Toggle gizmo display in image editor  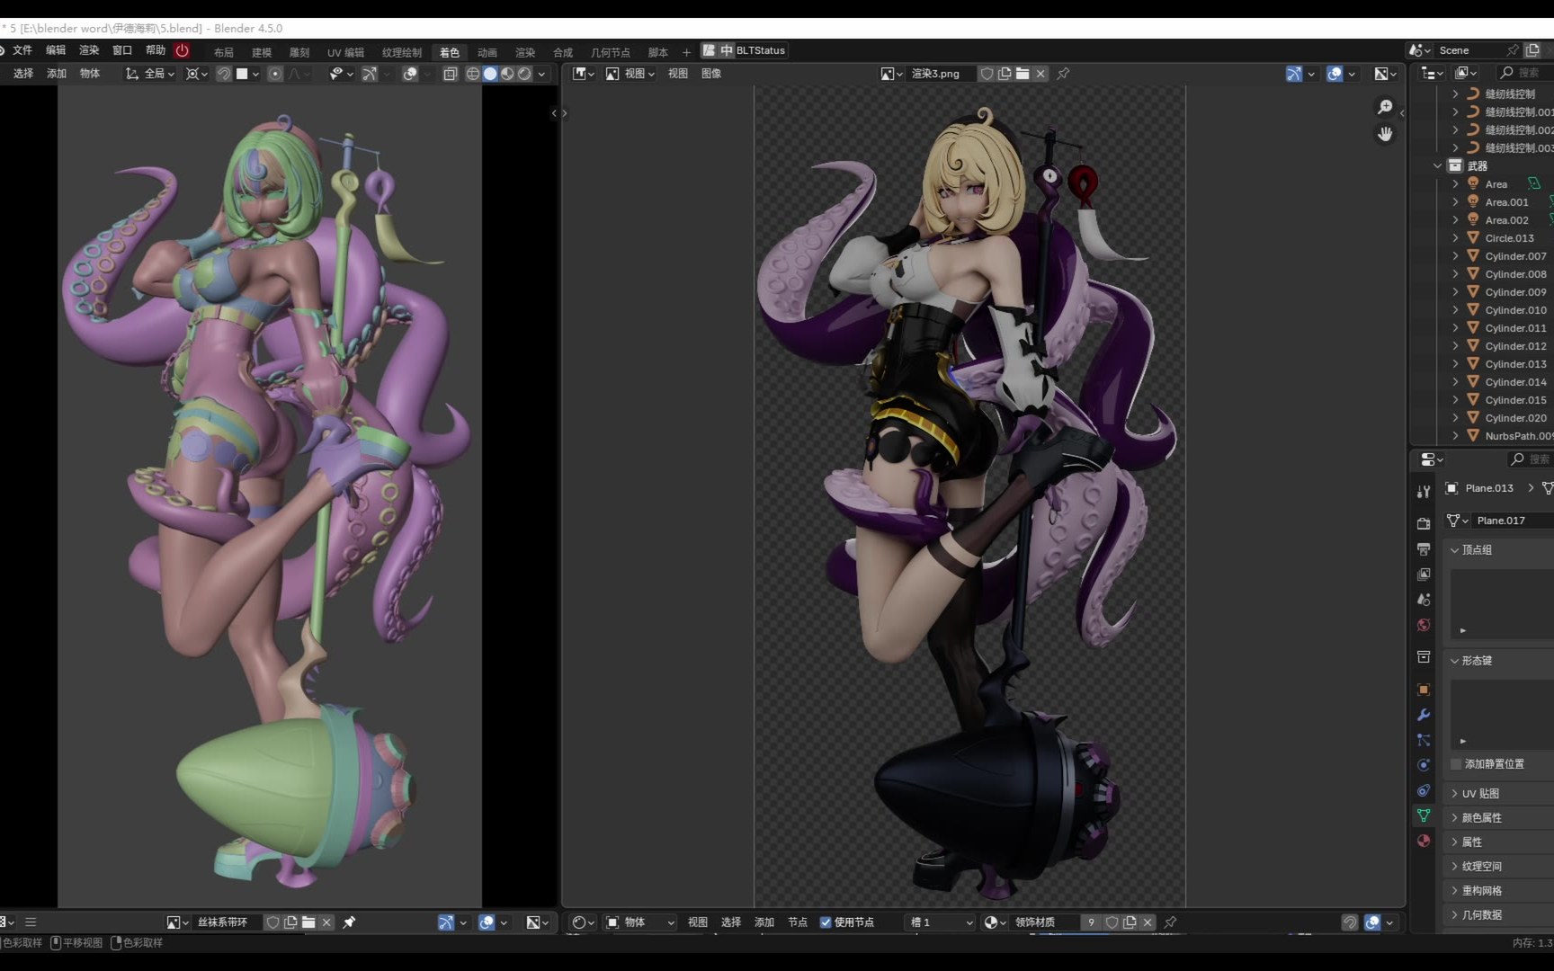(1293, 74)
